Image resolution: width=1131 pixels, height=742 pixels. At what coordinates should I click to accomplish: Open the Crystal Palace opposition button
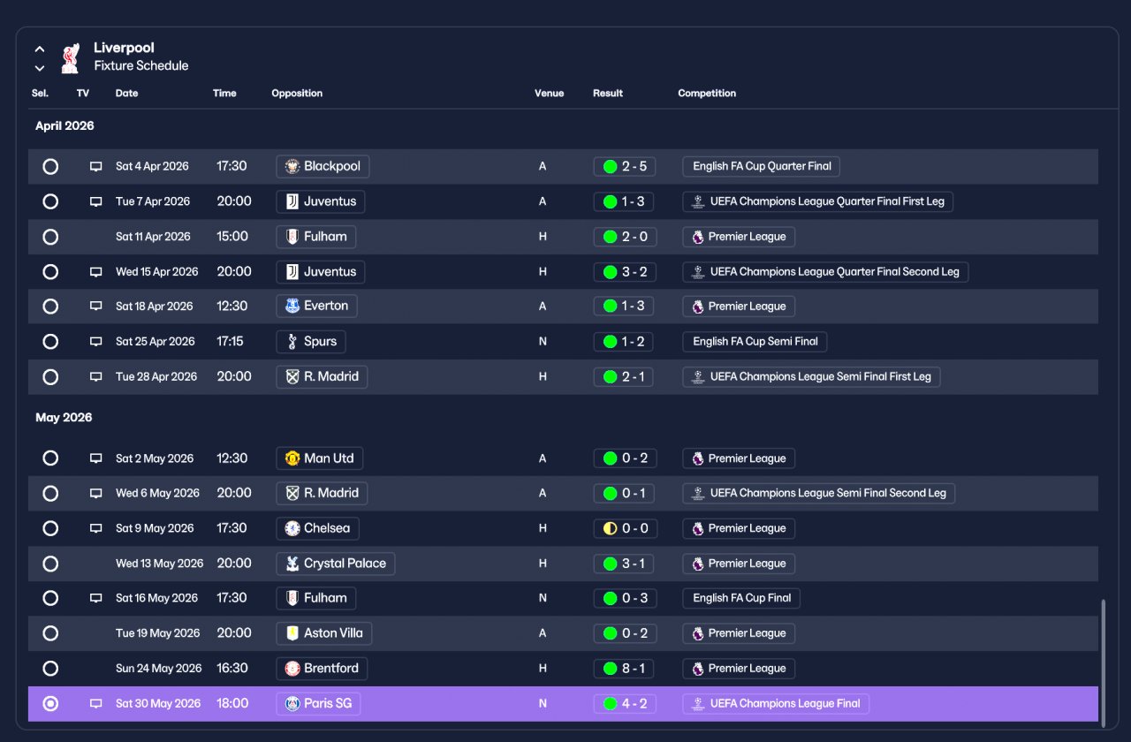pos(336,564)
